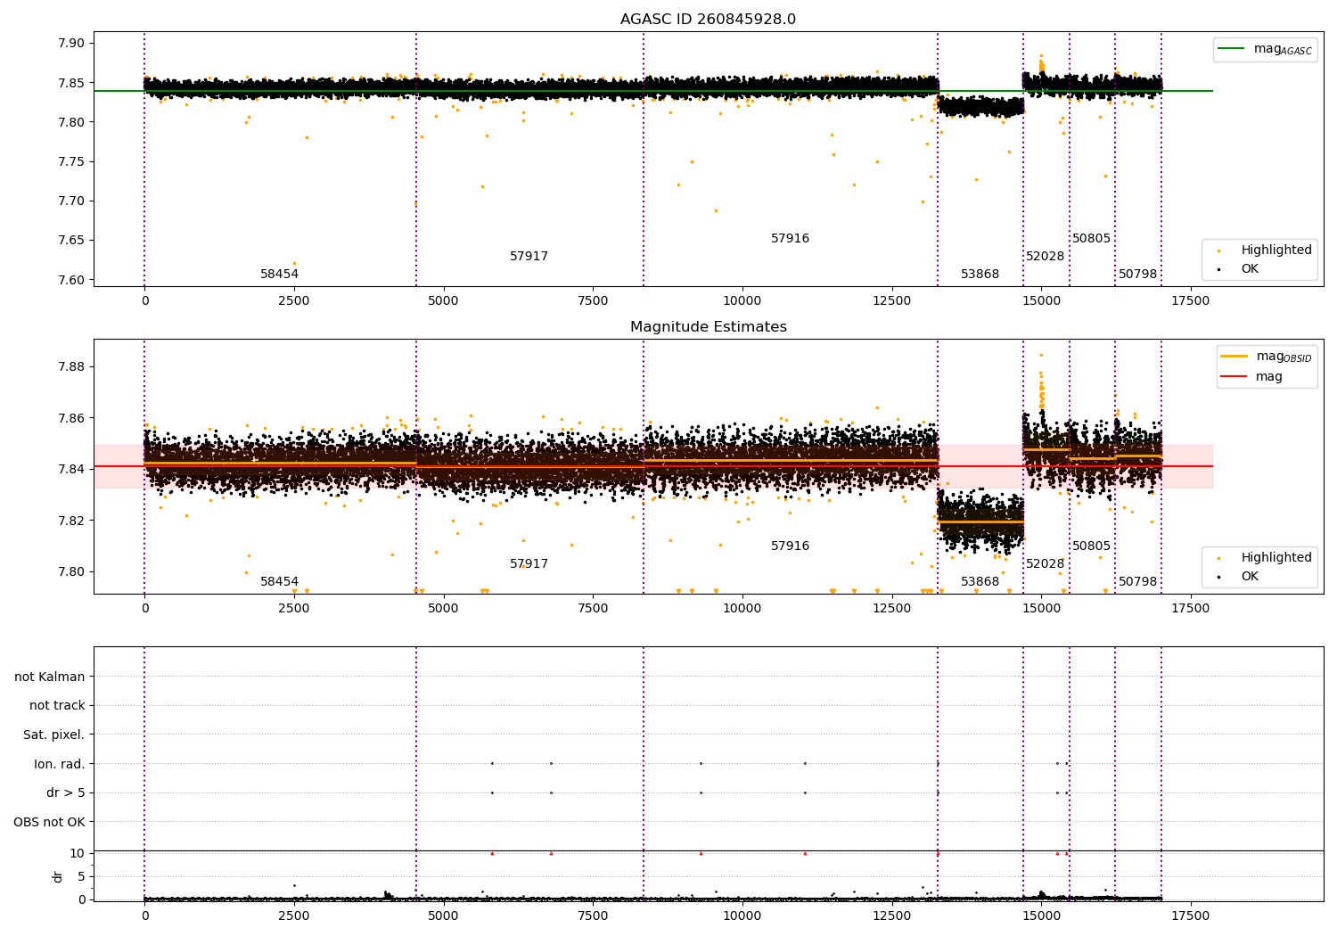Click the 'AGASC ID 260845928.0' plot title
The width and height of the screenshot is (1337, 936).
(708, 20)
